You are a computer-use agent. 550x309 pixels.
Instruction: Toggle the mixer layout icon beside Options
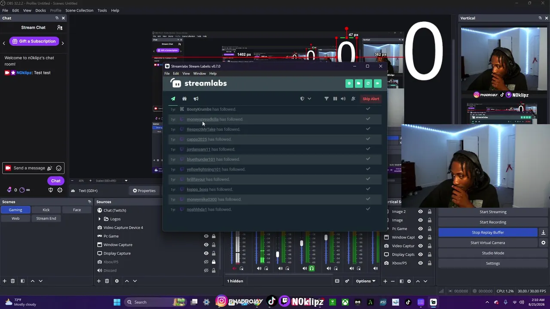click(337, 282)
